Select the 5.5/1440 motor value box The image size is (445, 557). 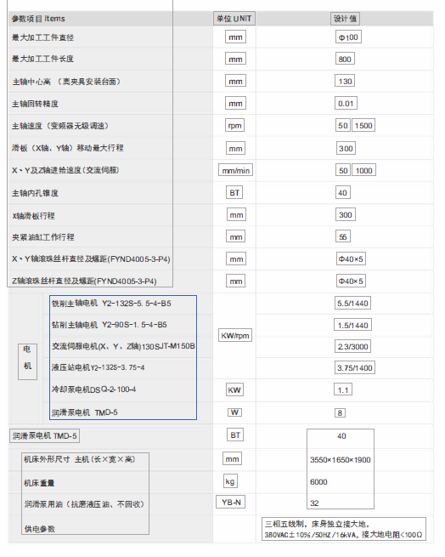pyautogui.click(x=352, y=303)
